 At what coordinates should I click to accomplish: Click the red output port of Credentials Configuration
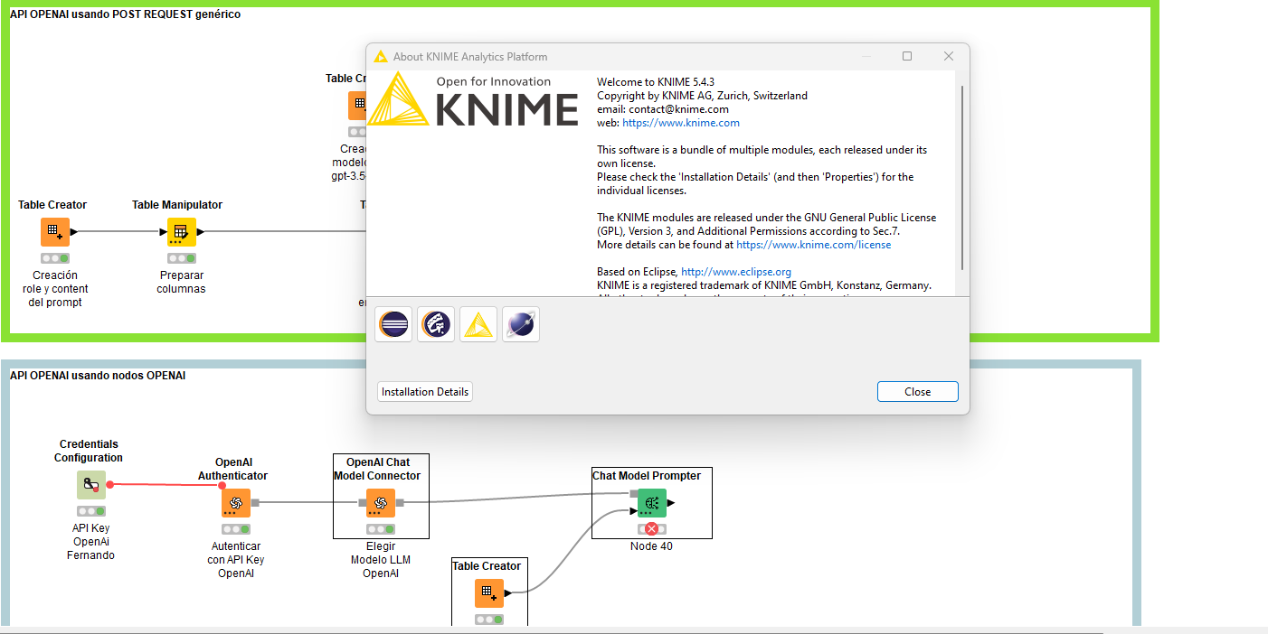tap(109, 485)
